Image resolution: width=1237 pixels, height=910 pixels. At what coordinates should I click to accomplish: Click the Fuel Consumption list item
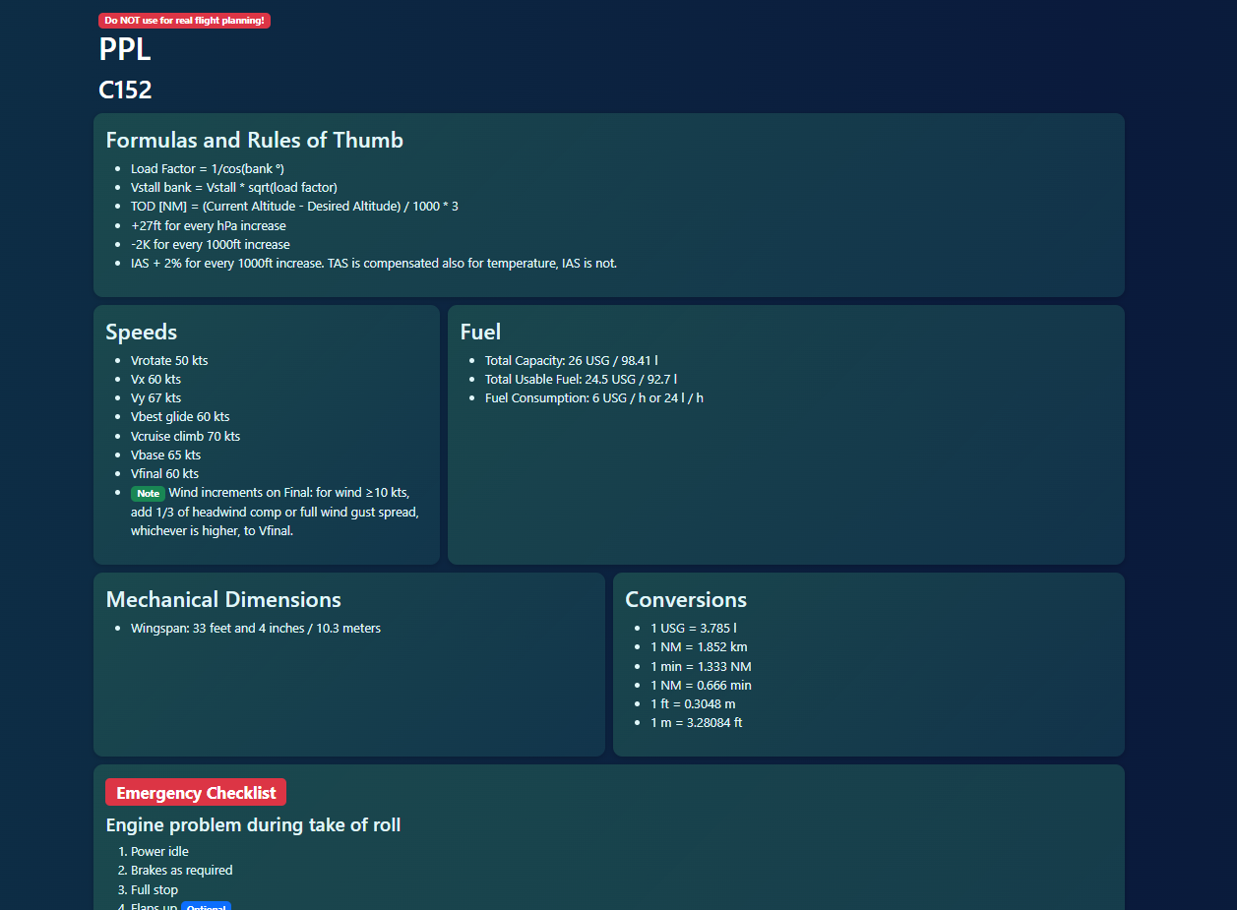(x=593, y=398)
